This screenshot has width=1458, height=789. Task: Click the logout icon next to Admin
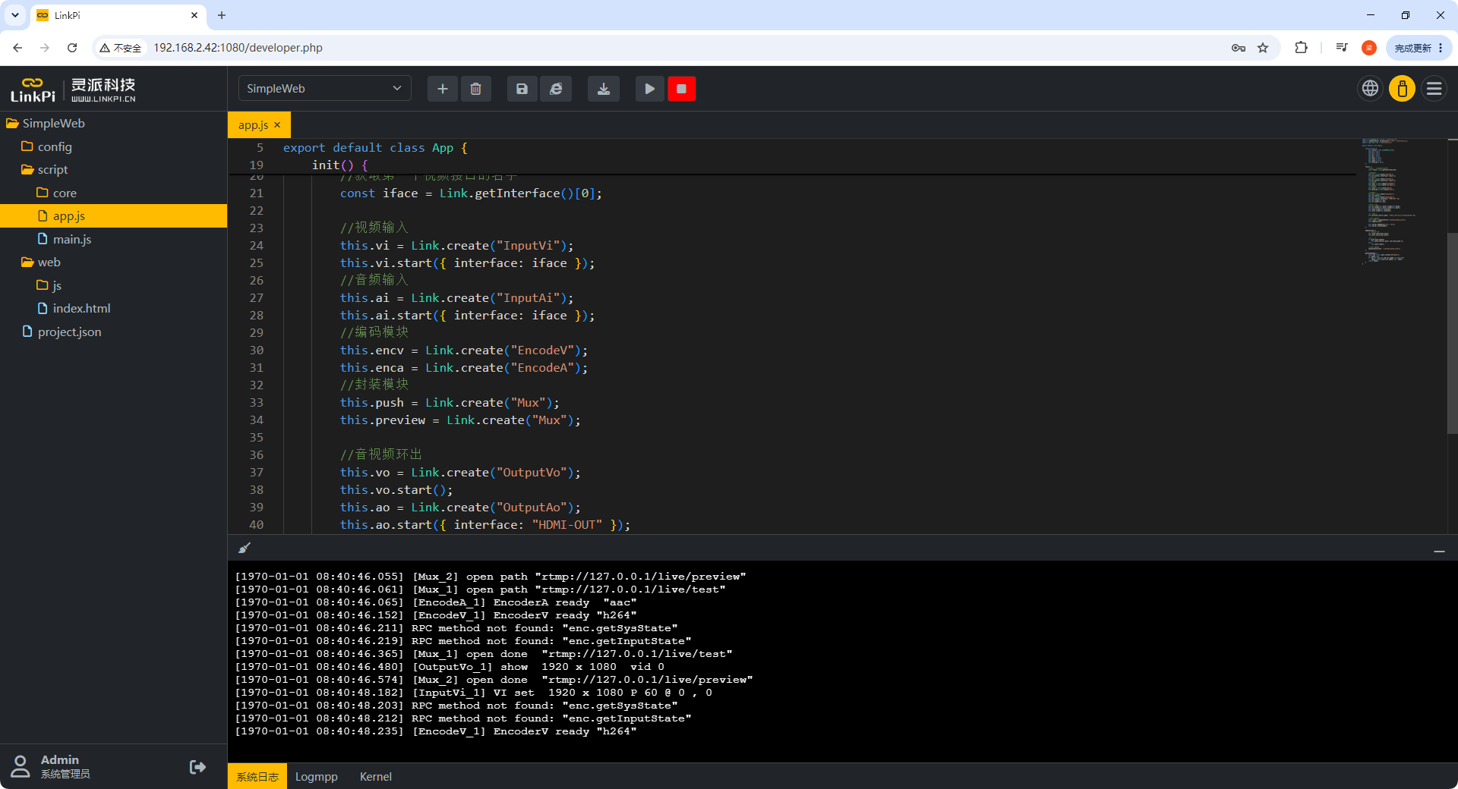click(197, 767)
